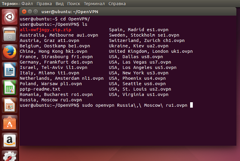Open System Settings from launcher
The height and width of the screenshot is (161, 240).
(9, 156)
